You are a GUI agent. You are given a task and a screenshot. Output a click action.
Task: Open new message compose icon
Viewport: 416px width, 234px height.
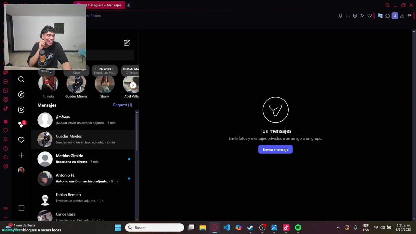click(127, 43)
